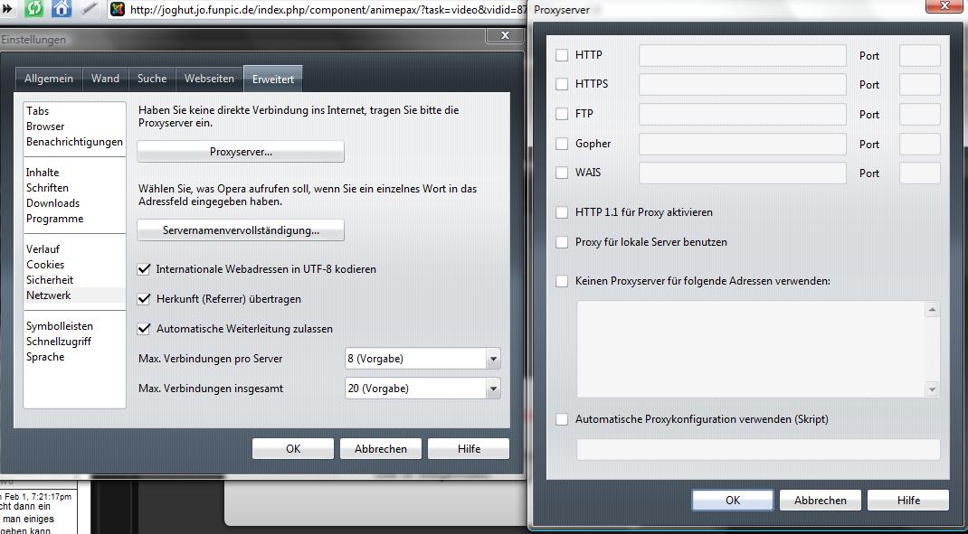Tick the HTTPS proxy checkbox
This screenshot has height=534, width=968.
point(562,85)
